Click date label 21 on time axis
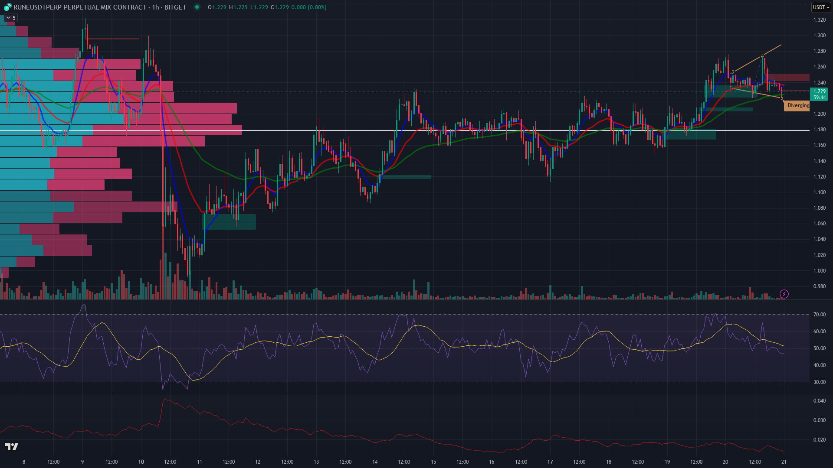The width and height of the screenshot is (833, 468). [784, 462]
